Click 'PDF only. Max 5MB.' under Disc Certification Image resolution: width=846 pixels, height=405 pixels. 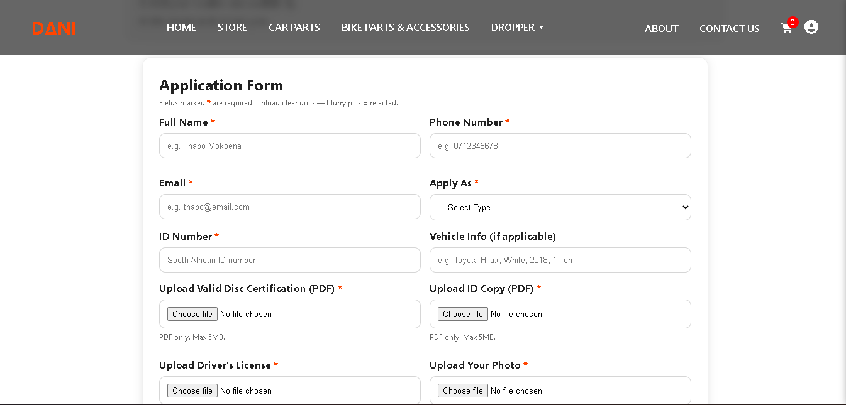click(192, 337)
